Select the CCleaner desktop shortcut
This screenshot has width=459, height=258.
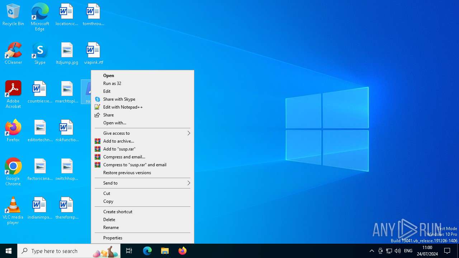(13, 54)
